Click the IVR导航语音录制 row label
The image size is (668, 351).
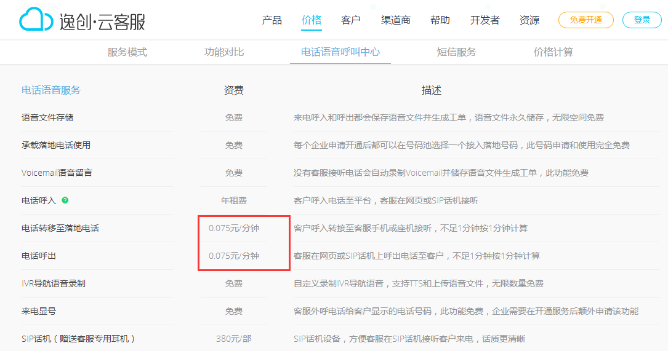pos(53,283)
